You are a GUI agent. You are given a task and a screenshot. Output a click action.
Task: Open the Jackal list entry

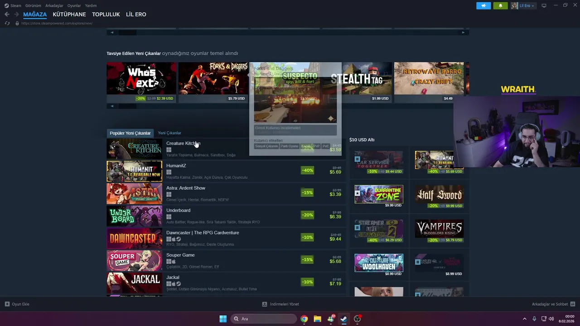(226, 283)
